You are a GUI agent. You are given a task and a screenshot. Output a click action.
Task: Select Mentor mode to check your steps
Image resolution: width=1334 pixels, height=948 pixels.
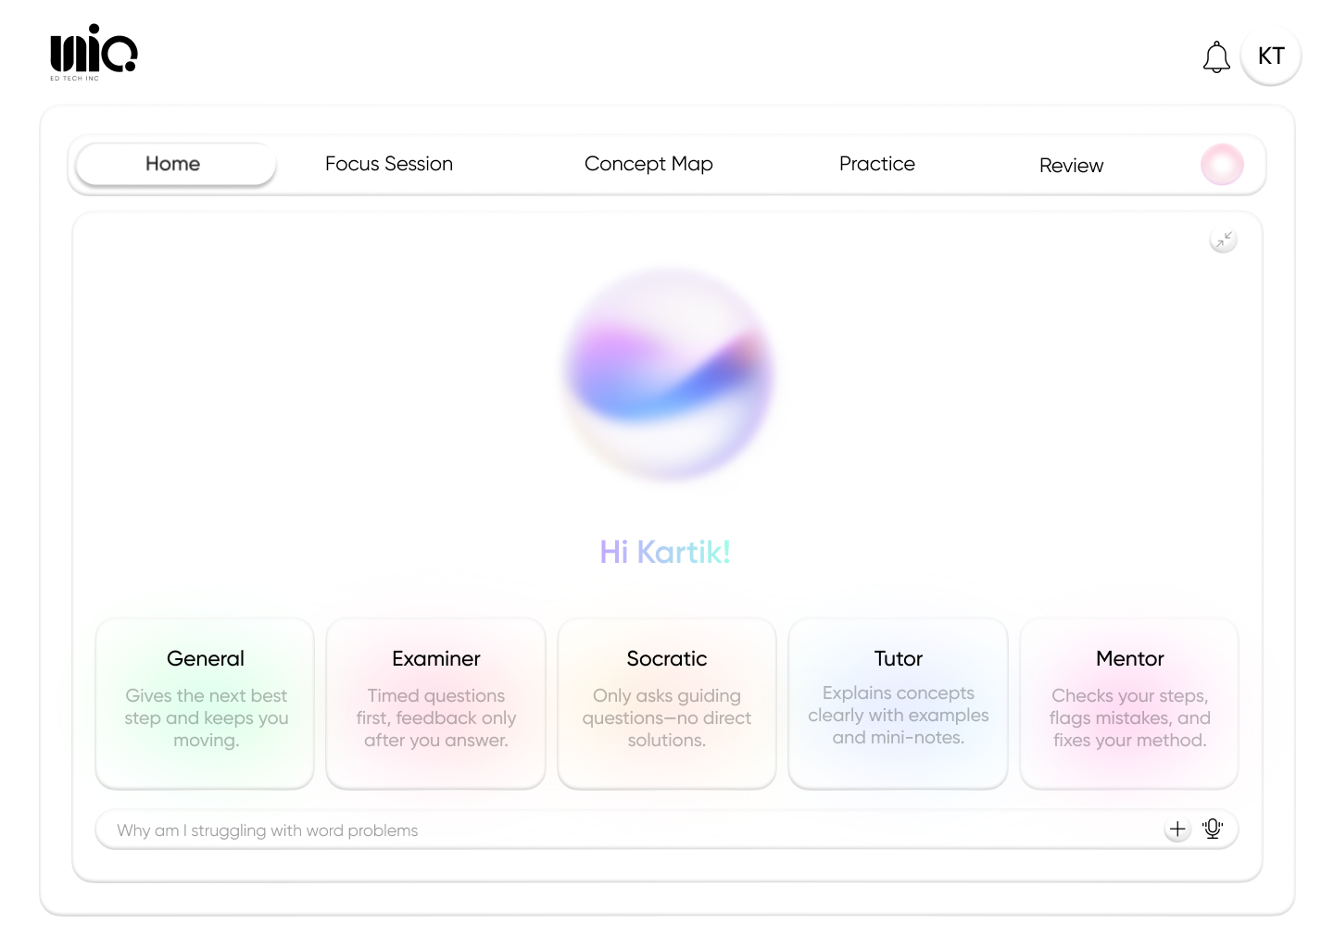coord(1129,704)
